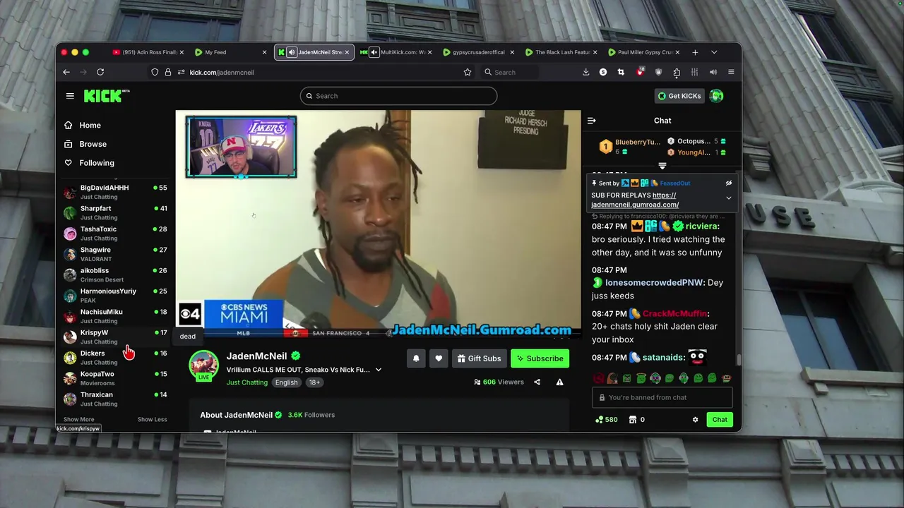The width and height of the screenshot is (904, 508).
Task: Toggle follow heart for JadenMcNeil
Action: [439, 358]
